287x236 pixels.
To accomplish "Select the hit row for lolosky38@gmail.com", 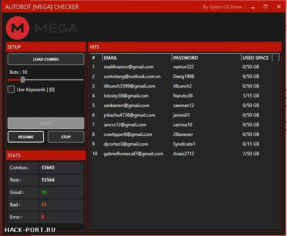I will pos(184,96).
